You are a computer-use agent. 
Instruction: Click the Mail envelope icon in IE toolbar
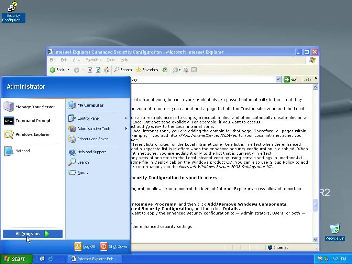pyautogui.click(x=175, y=70)
